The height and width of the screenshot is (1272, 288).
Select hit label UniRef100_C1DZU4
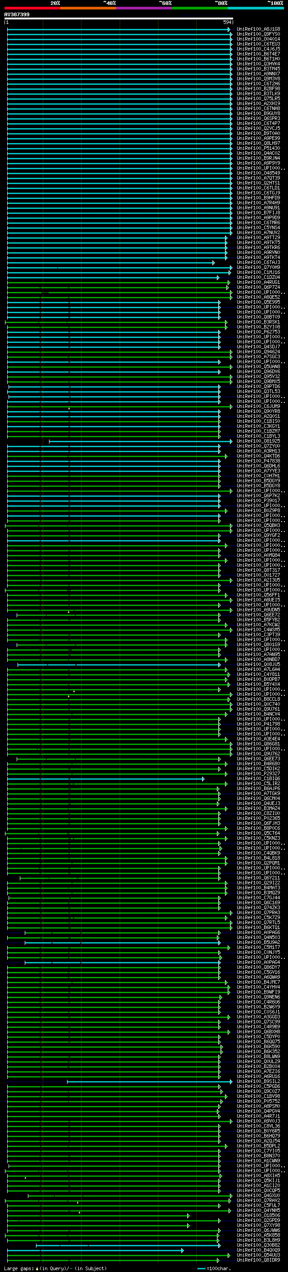(x=258, y=277)
